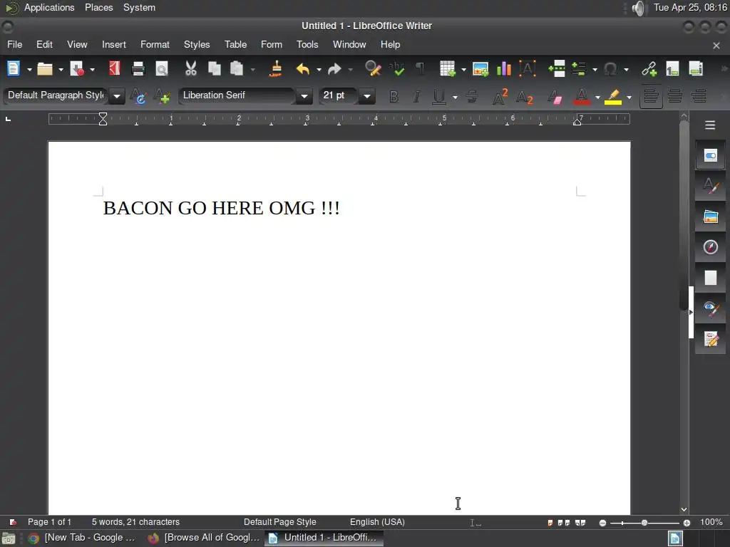Click the Insert Field icon

579,69
